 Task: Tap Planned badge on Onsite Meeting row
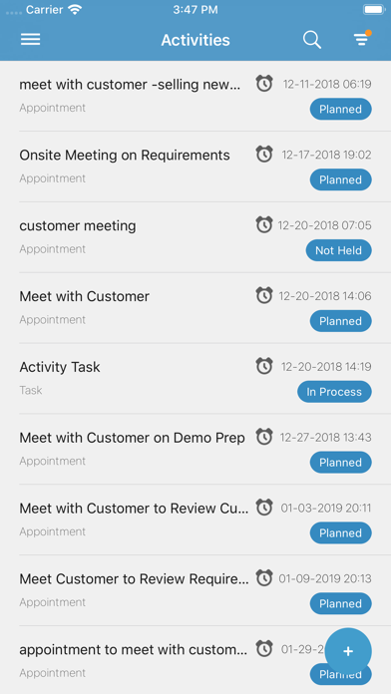pos(340,179)
